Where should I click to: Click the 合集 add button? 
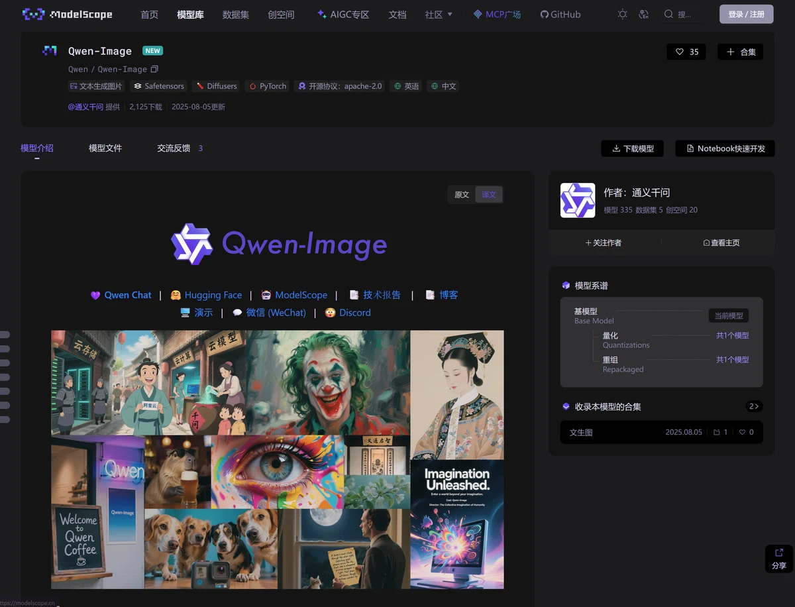741,52
